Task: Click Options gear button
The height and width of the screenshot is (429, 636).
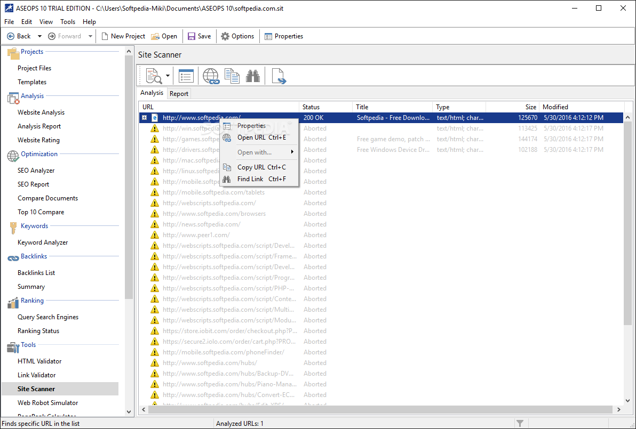Action: coord(237,36)
